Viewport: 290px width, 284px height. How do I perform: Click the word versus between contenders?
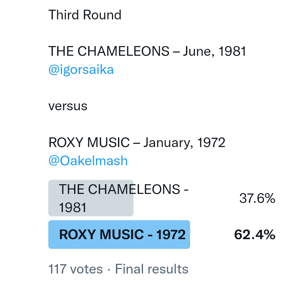[68, 106]
